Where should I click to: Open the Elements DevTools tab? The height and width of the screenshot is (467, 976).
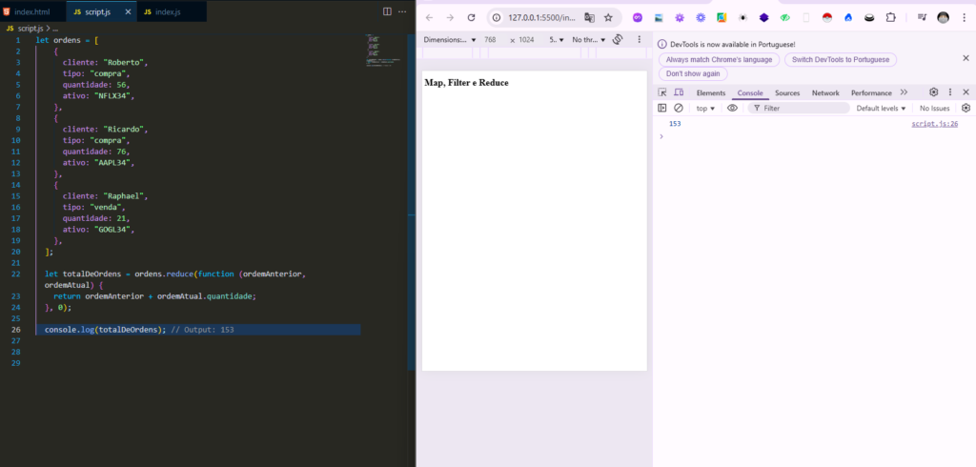[x=711, y=92]
